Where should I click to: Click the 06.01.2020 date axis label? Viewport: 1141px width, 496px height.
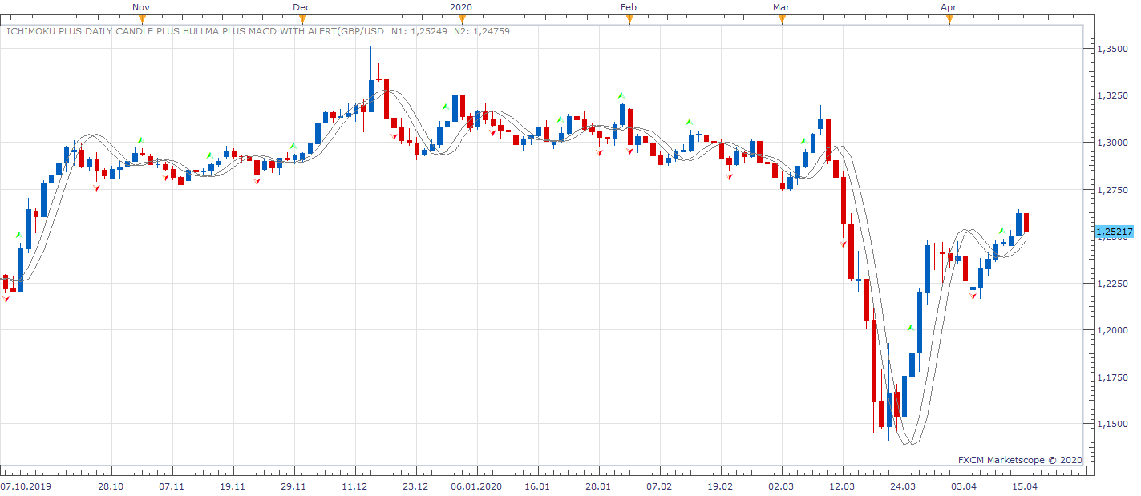pyautogui.click(x=476, y=486)
